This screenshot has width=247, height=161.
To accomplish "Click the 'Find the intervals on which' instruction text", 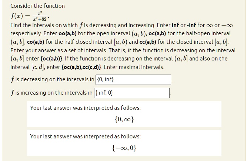I will pyautogui.click(x=44, y=25).
